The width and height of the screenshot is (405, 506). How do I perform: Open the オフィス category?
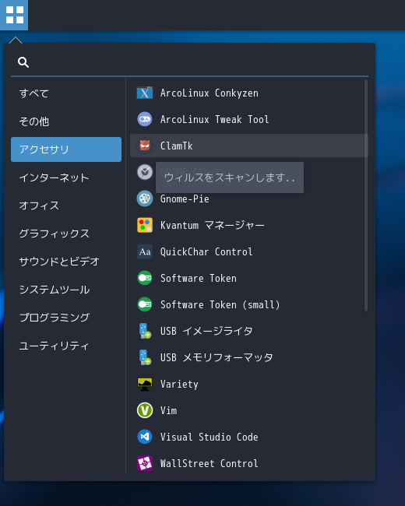coord(39,206)
